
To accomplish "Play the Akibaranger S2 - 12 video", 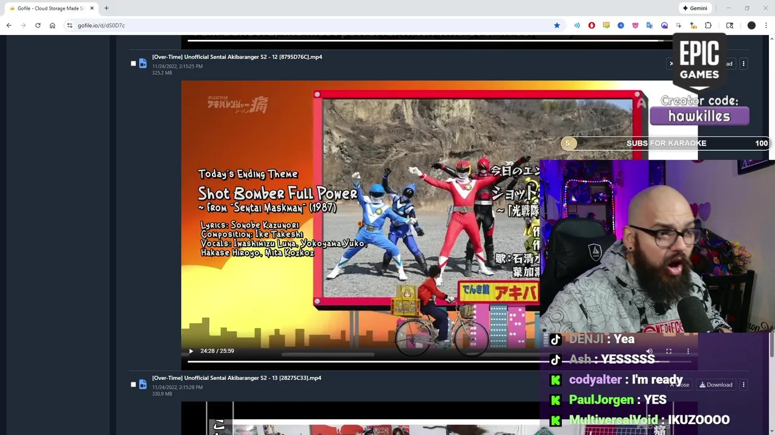I will pyautogui.click(x=191, y=351).
